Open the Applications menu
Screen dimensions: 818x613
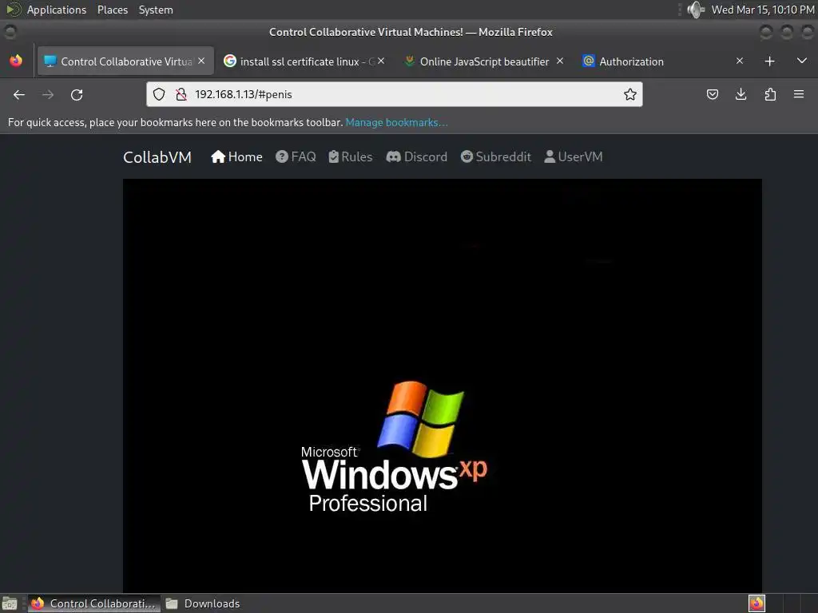(x=57, y=10)
